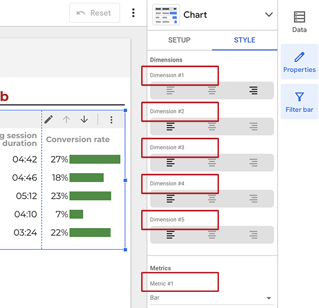Right-align Dimension #5

tap(253, 235)
